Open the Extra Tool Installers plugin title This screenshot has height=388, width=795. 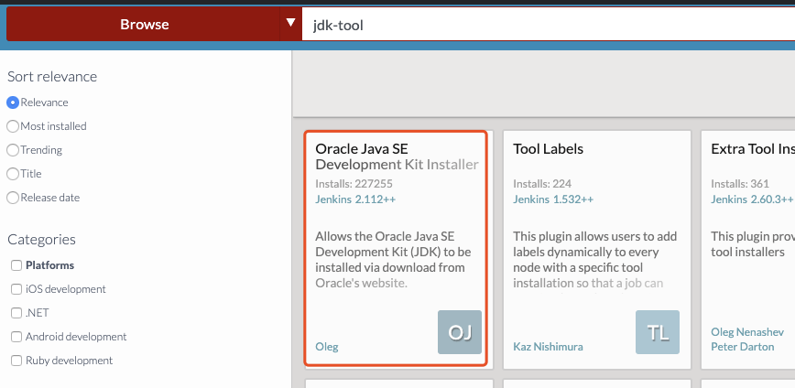click(x=753, y=149)
